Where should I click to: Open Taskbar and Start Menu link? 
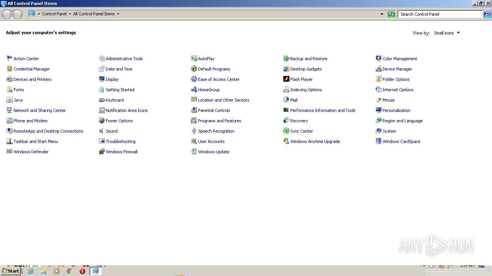point(36,141)
